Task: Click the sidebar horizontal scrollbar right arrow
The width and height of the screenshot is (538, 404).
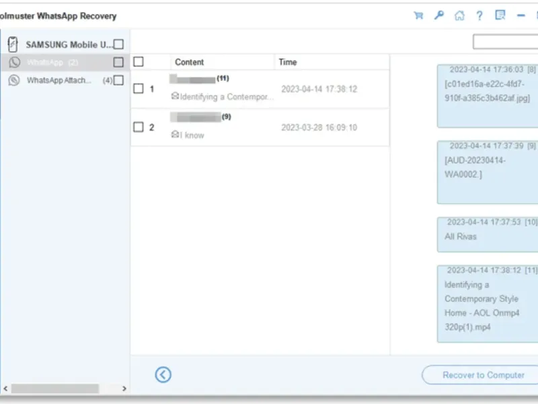Action: 124,389
